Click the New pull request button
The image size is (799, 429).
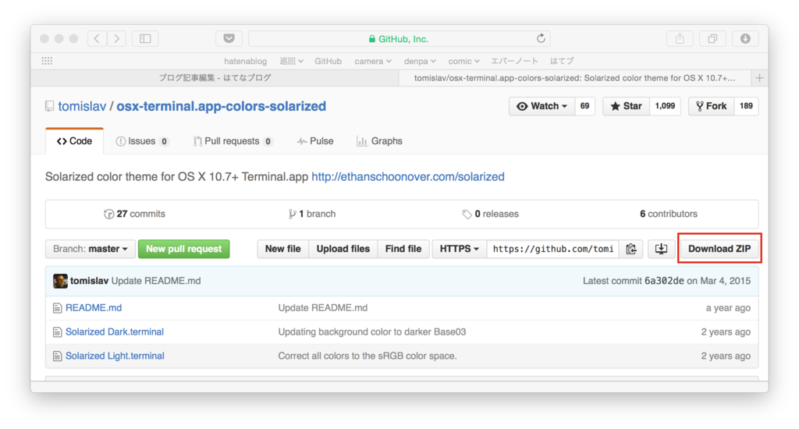tap(184, 249)
